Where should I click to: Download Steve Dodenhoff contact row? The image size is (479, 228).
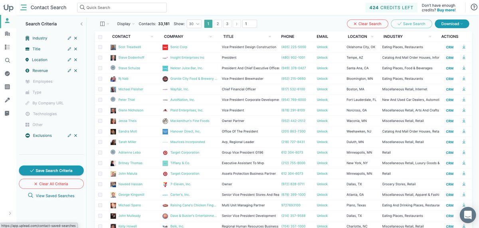[464, 57]
